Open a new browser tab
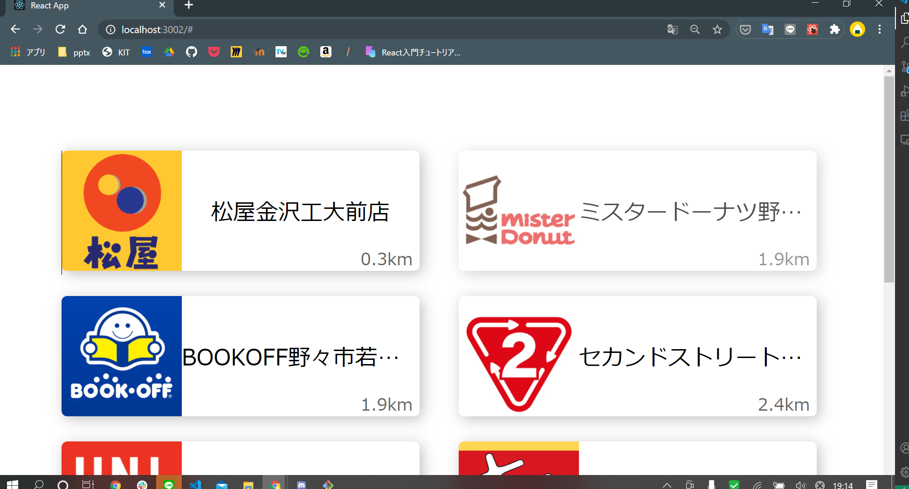The height and width of the screenshot is (489, 909). (189, 5)
